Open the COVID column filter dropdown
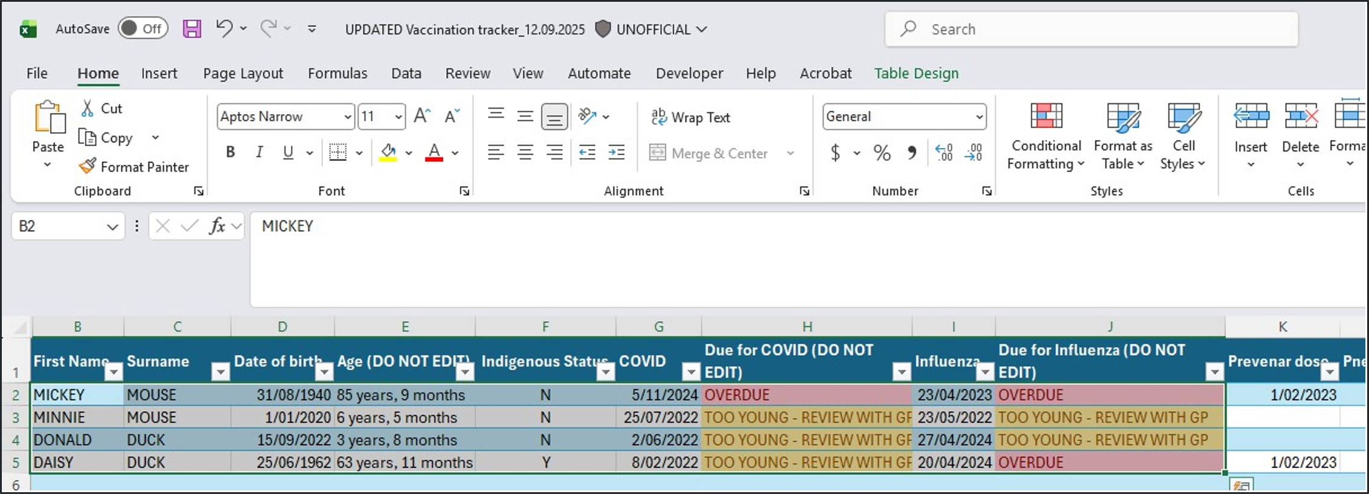The image size is (1369, 494). pyautogui.click(x=691, y=372)
